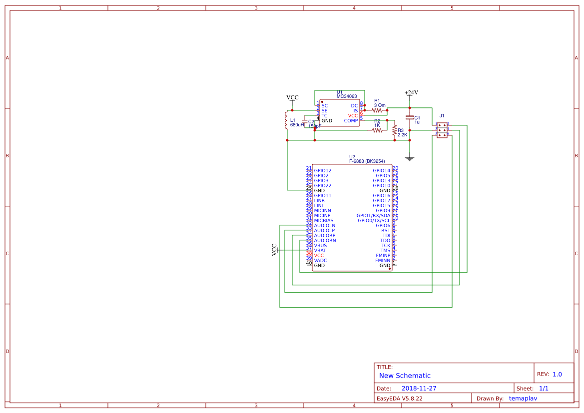
Task: Select the R3 2.2K resistor symbol
Action: tap(395, 130)
